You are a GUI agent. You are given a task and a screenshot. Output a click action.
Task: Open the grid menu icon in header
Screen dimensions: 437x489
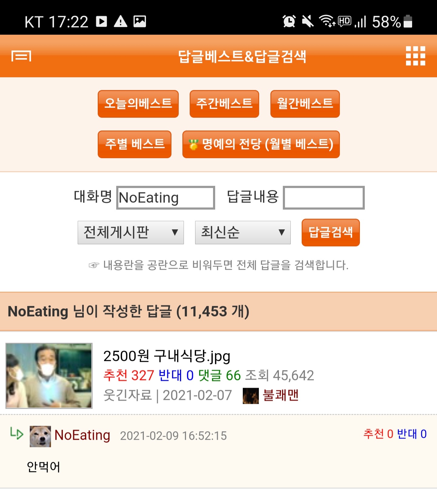tap(415, 56)
